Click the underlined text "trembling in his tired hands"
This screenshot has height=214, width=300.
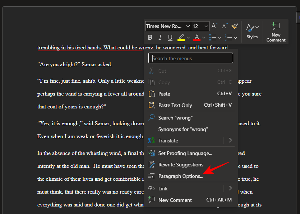click(69, 48)
